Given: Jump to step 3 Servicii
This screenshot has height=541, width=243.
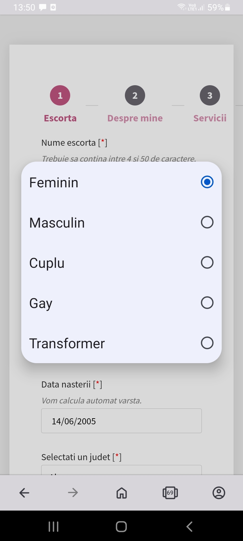Looking at the screenshot, I should tap(210, 96).
